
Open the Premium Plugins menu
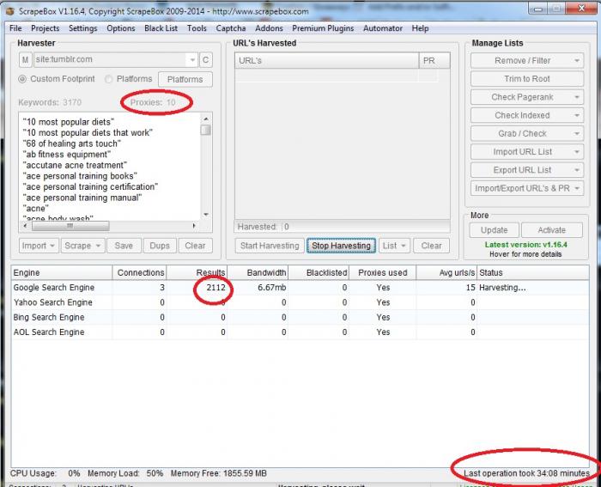click(323, 28)
